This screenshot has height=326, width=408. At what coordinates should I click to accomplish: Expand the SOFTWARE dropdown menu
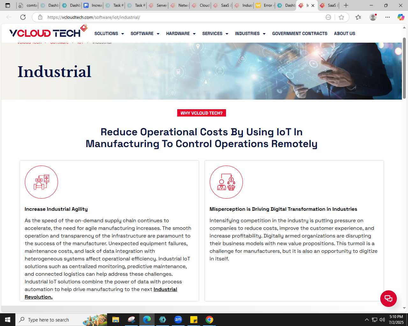click(x=145, y=33)
